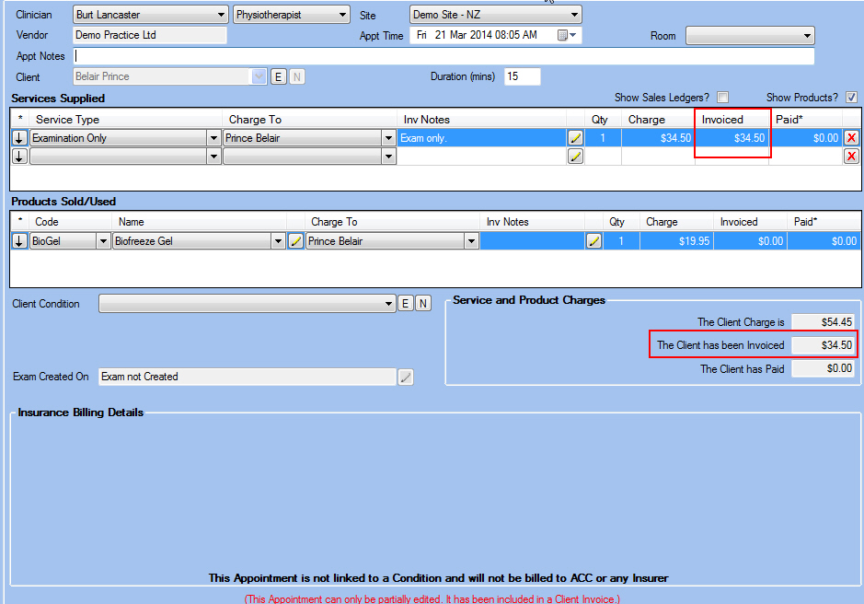
Task: Click into the Appt Notes text field
Action: pyautogui.click(x=442, y=56)
